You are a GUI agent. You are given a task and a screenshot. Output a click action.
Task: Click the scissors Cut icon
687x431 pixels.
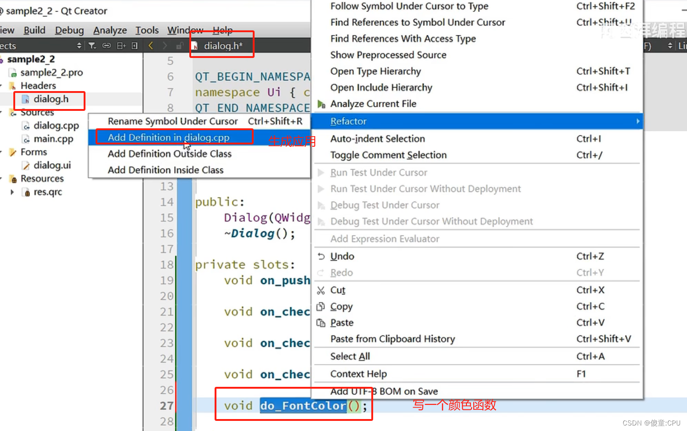tap(321, 290)
